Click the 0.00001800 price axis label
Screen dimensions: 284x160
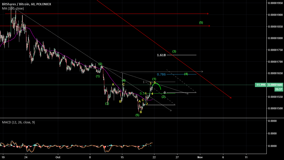(x=275, y=38)
